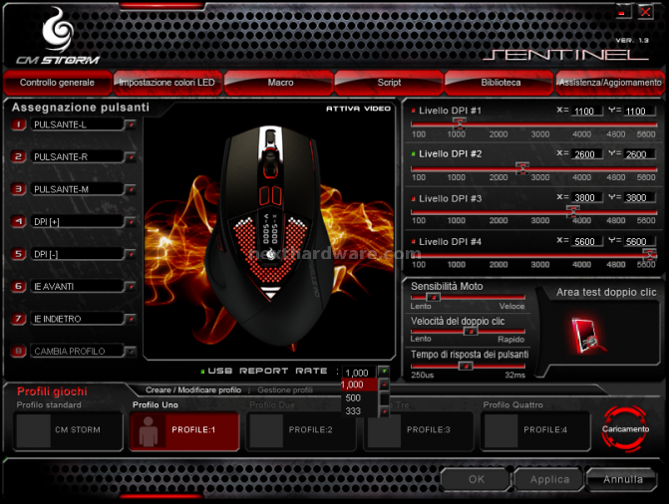669x504 pixels.
Task: Click the OK button
Action: coord(476,479)
